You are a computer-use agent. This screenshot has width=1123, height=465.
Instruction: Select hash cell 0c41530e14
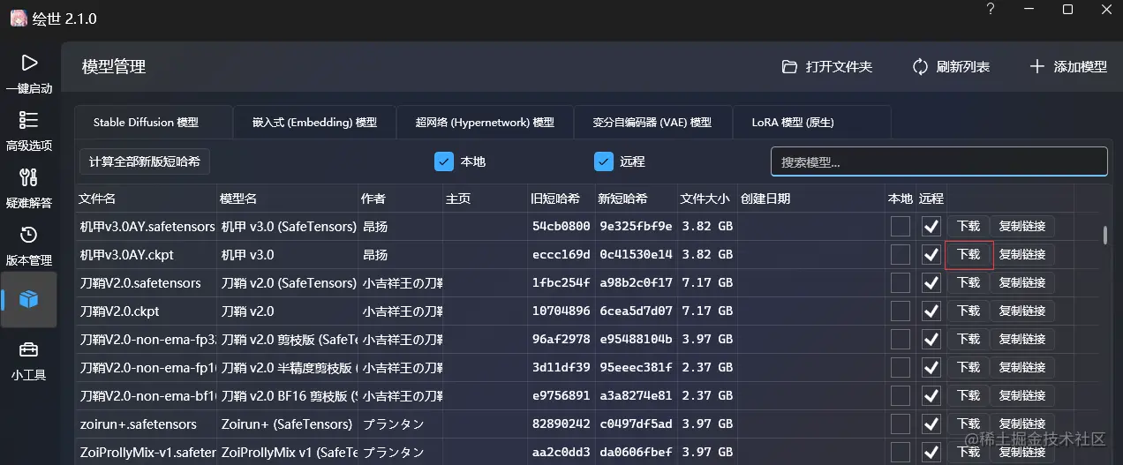click(636, 255)
